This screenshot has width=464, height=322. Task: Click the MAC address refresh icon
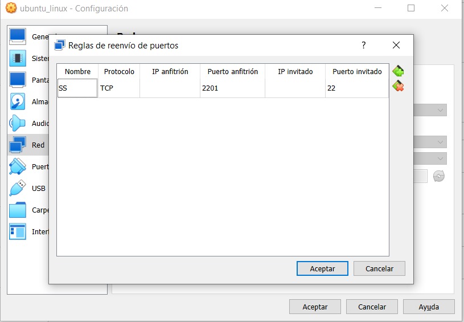point(438,176)
